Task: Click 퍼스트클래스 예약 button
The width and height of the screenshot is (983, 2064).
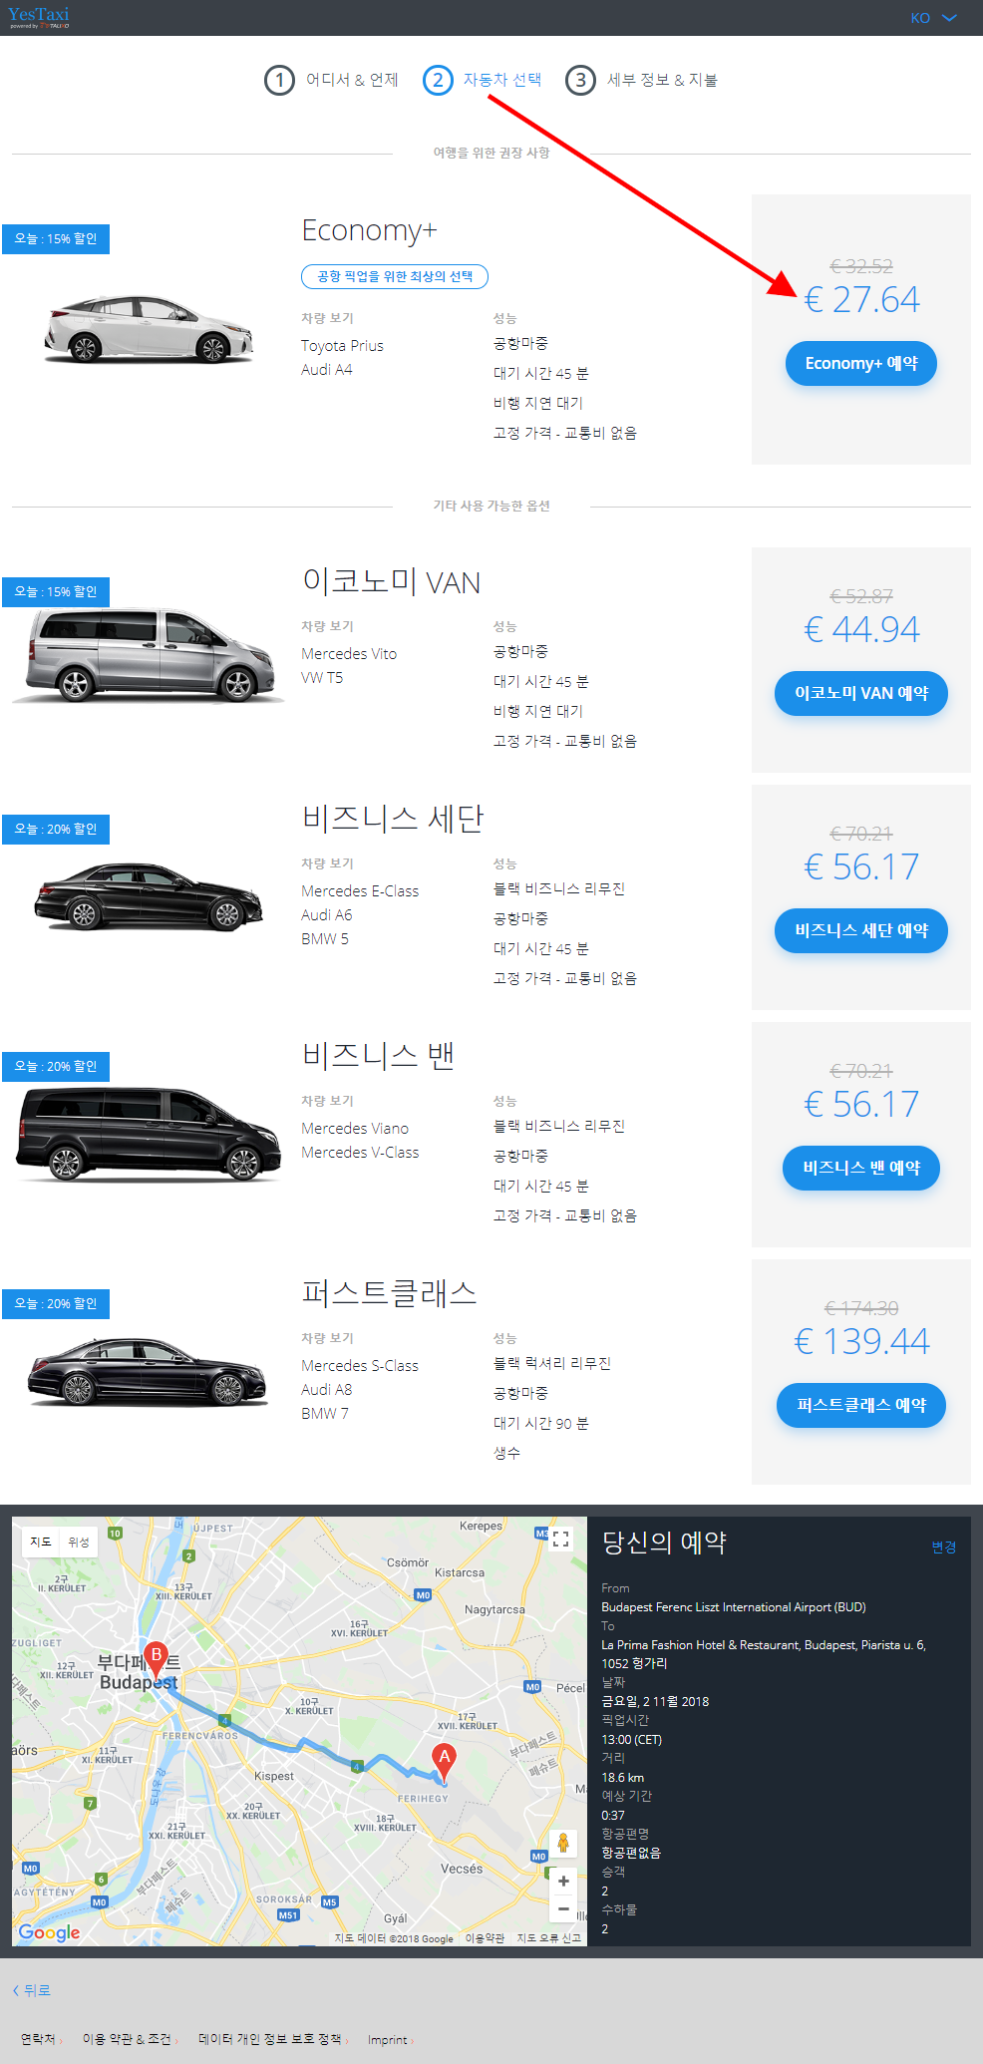Action: tap(861, 1405)
